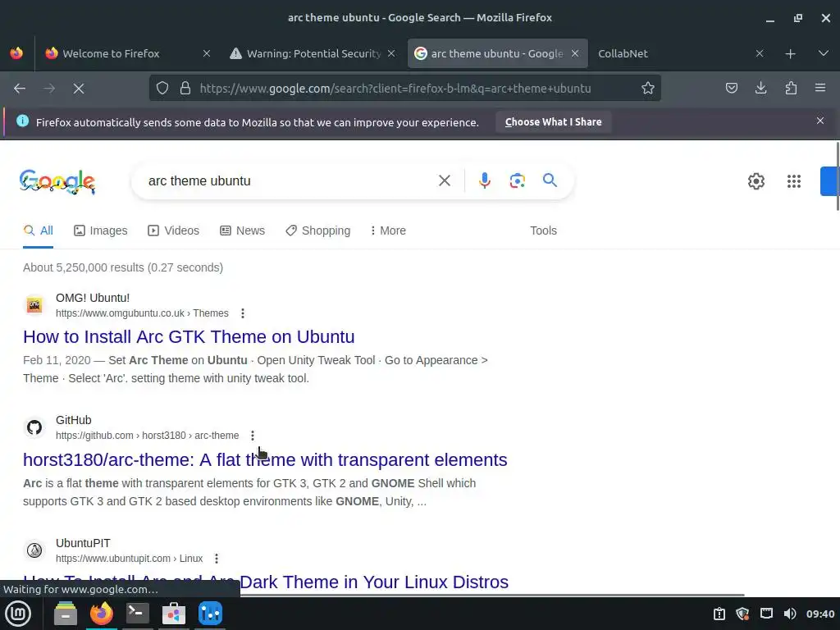
Task: List all tabs using the chevron
Action: click(x=824, y=53)
